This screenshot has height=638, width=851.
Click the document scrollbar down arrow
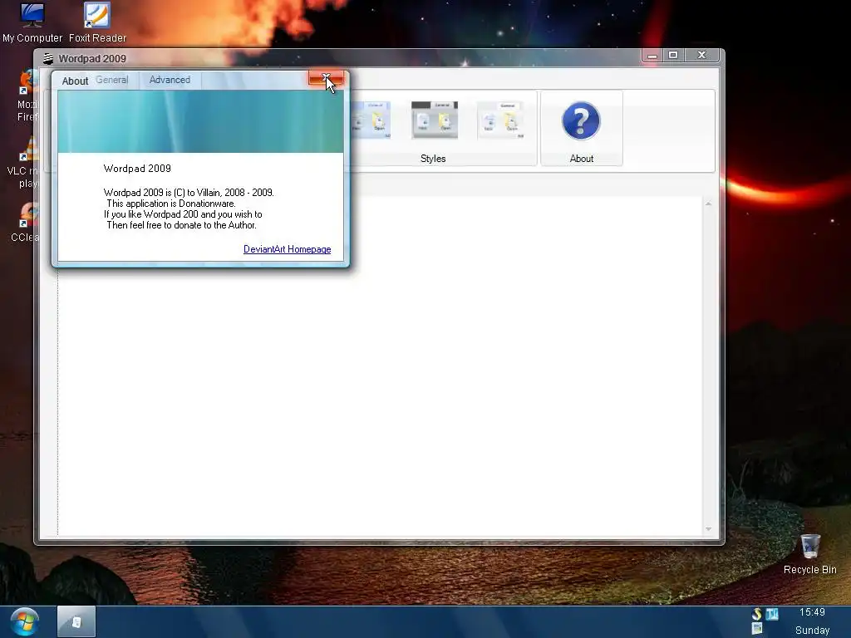click(708, 529)
